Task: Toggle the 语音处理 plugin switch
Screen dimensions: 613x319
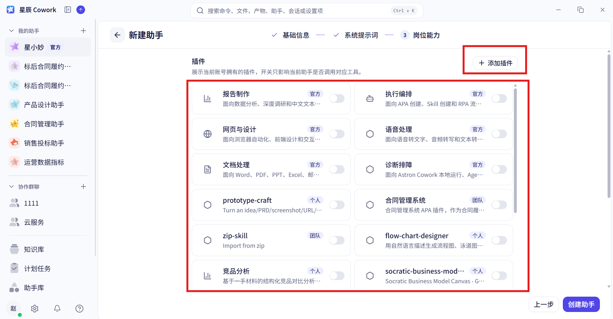Action: click(499, 134)
